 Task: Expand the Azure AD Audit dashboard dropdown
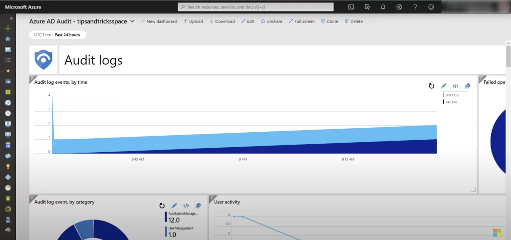132,21
